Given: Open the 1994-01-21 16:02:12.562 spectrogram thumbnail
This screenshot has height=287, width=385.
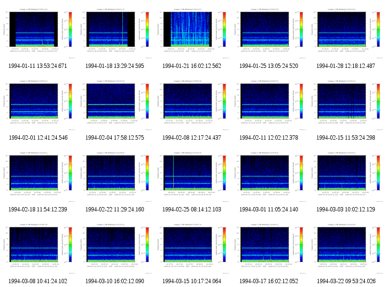Looking at the screenshot, I should click(x=192, y=34).
